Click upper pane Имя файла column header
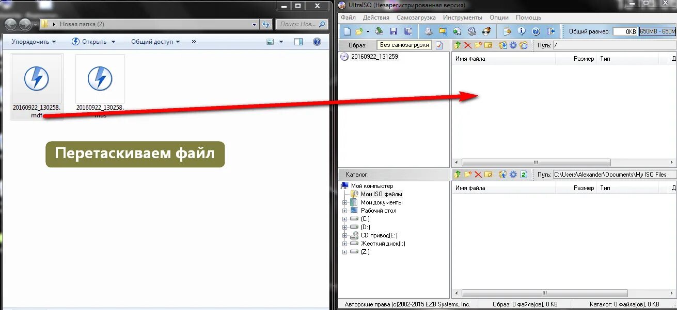The width and height of the screenshot is (677, 310). tap(504, 59)
